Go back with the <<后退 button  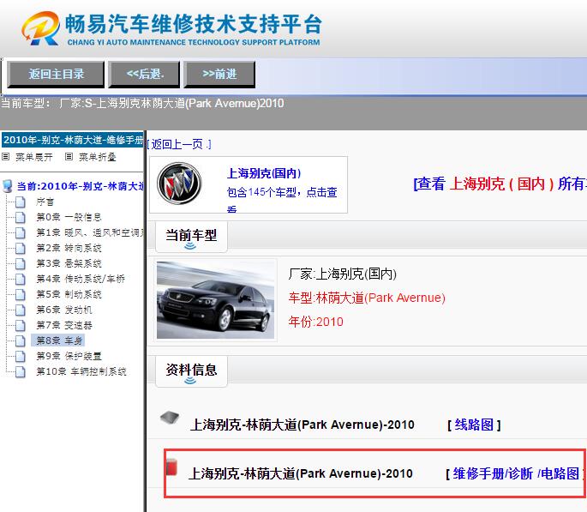(144, 74)
